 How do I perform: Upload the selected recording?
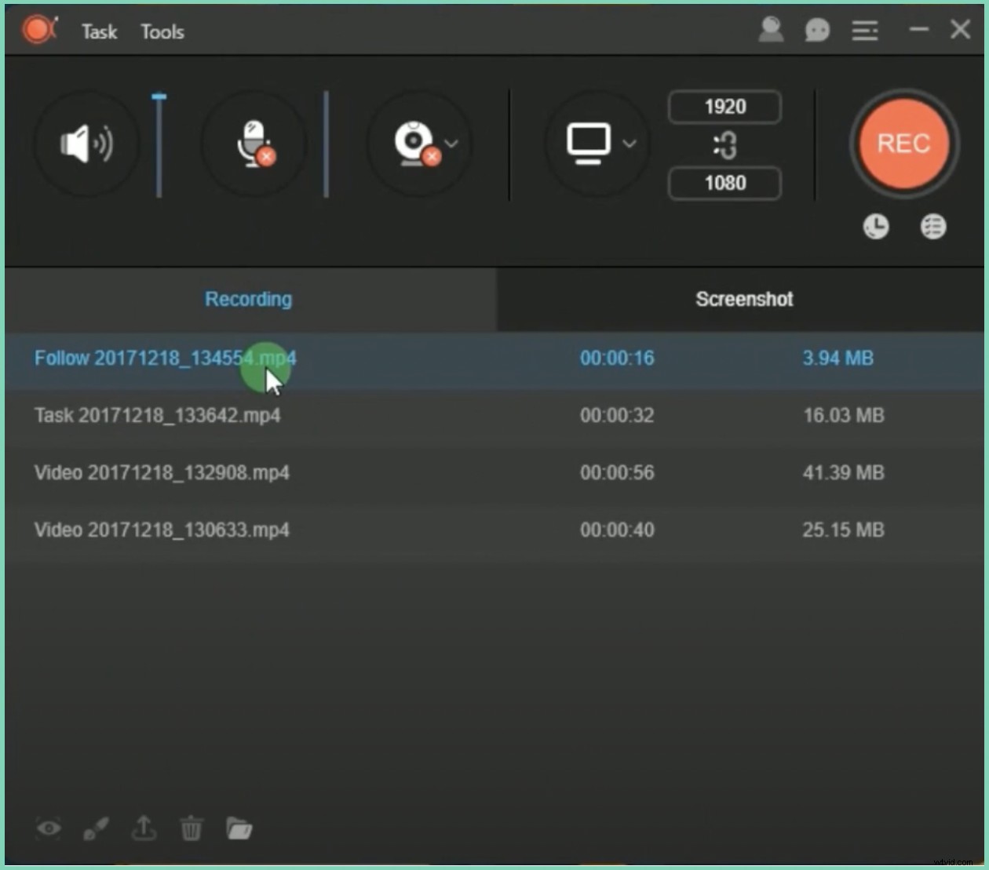coord(144,828)
